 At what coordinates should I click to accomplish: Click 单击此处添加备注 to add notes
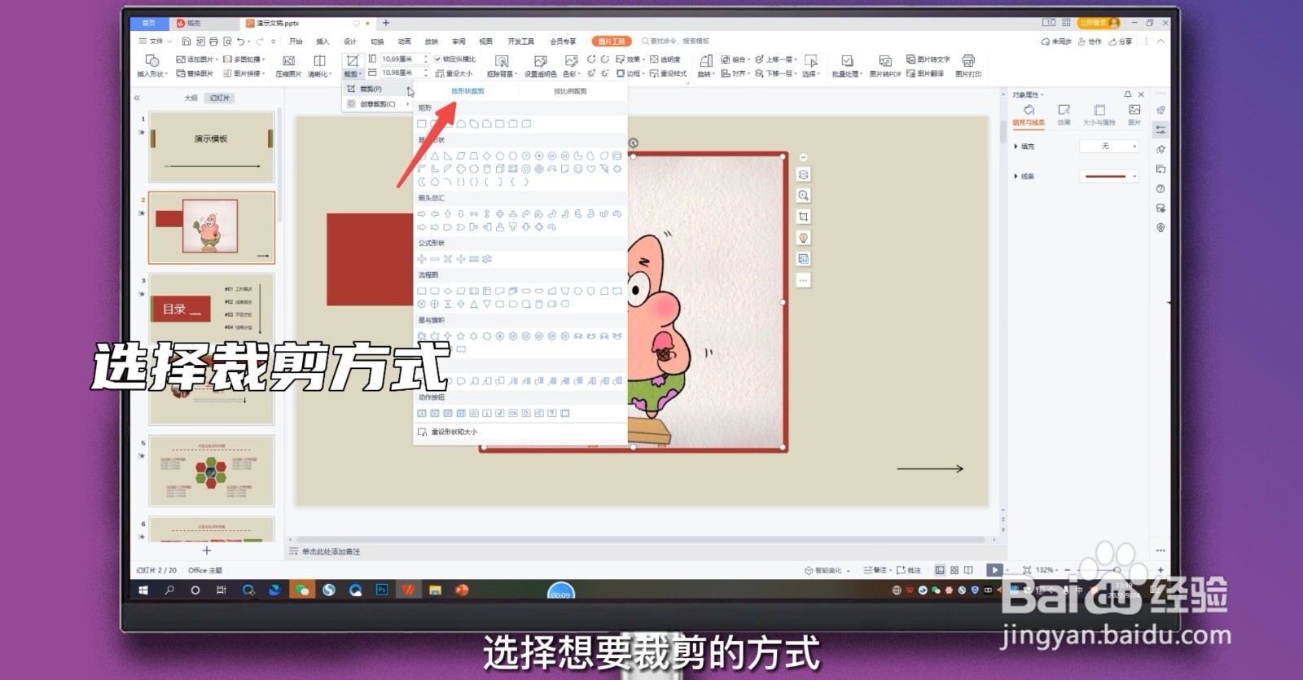tap(331, 552)
